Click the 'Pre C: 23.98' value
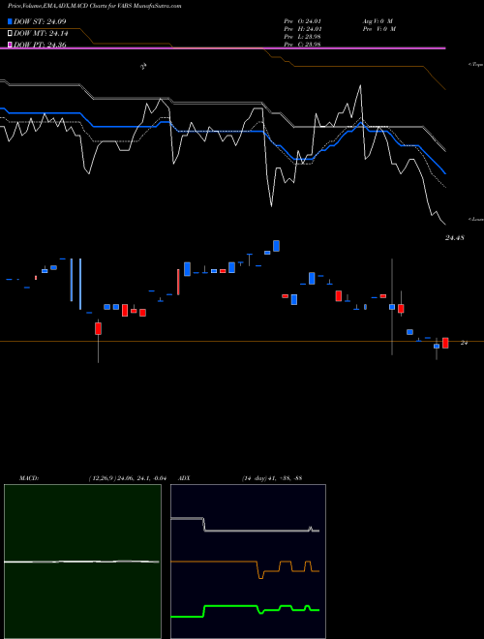The width and height of the screenshot is (484, 639). [x=302, y=45]
